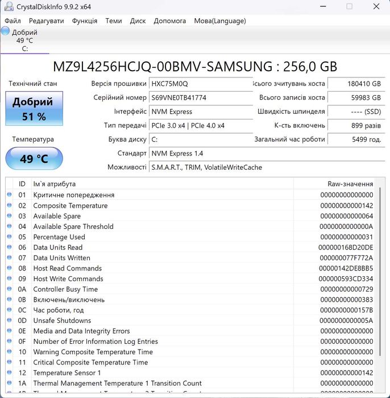Click the features field with S.M.A.R.T., TRIM

[267, 167]
